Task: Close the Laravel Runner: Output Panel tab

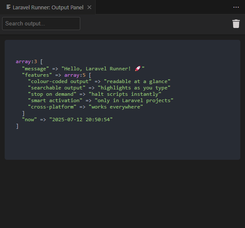Action: pyautogui.click(x=89, y=7)
